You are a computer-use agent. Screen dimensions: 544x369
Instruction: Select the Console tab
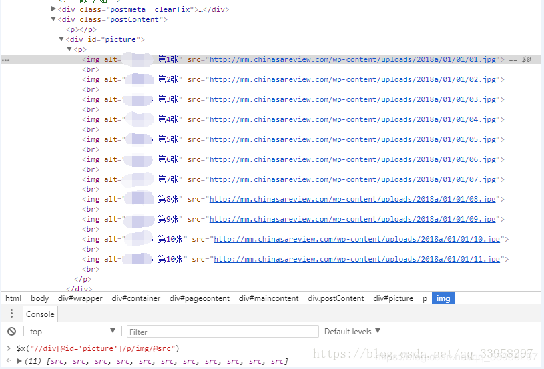40,314
